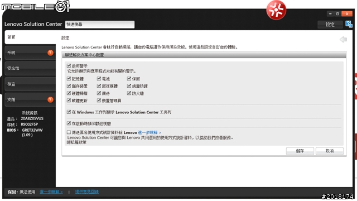Viewport: 357px width, 201px height.
Task: Click the 提供意見回饋 link
Action: [87, 192]
